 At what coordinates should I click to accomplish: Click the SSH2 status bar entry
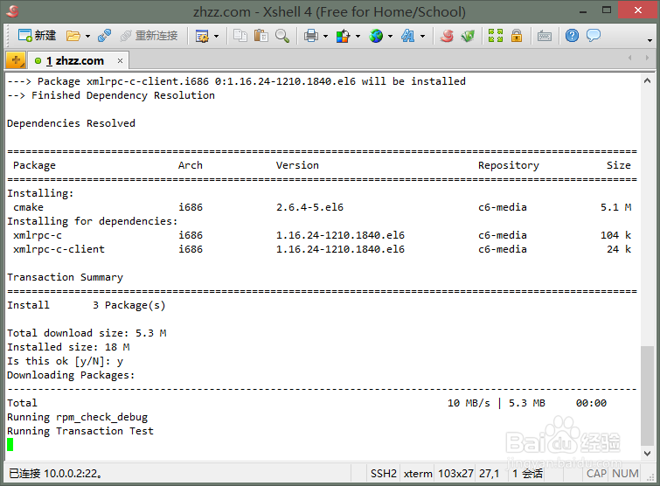pos(384,474)
